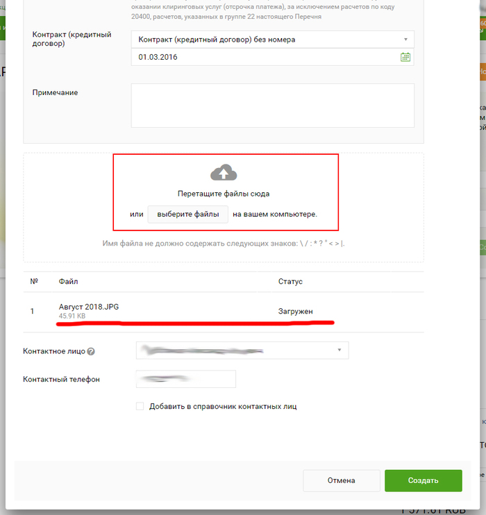Open the calendar picker in the date field

(405, 57)
